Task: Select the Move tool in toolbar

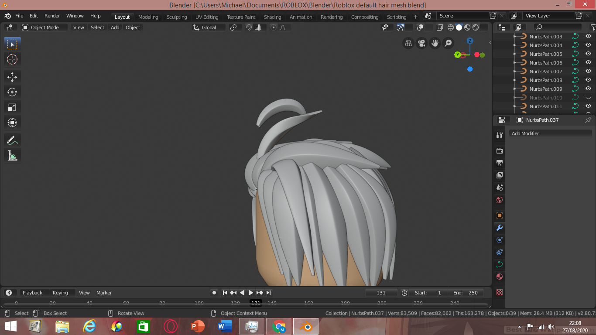Action: point(12,77)
